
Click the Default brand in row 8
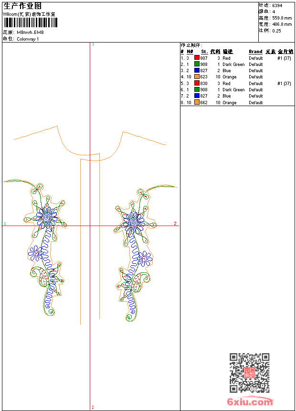pyautogui.click(x=256, y=102)
